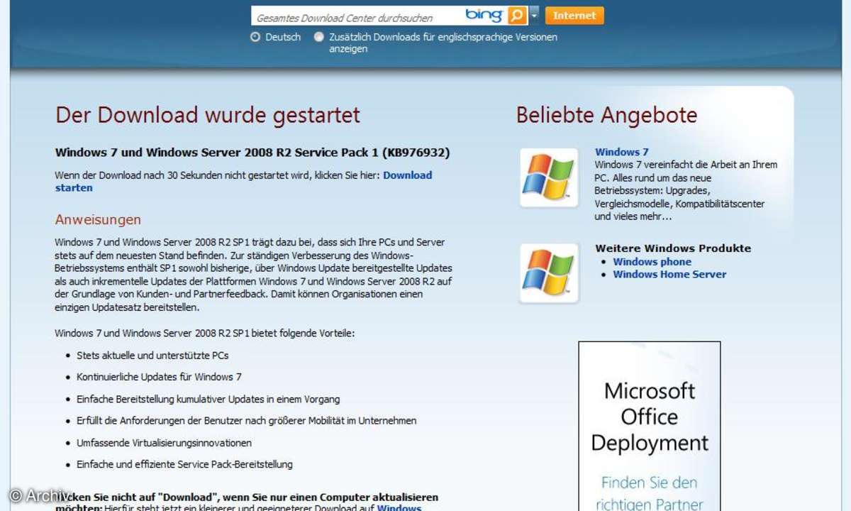Open the Windows Home Server link
Screen dimensions: 851x511
(x=669, y=275)
